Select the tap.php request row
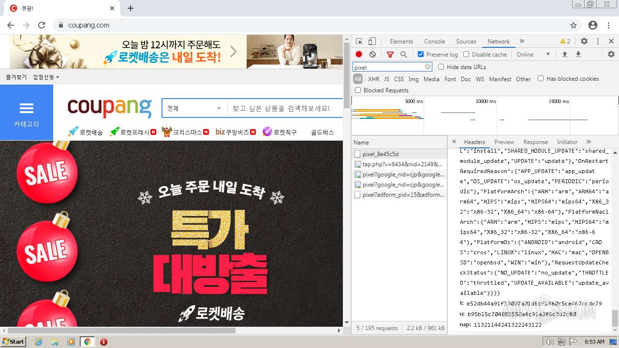619x348 pixels. click(x=399, y=164)
